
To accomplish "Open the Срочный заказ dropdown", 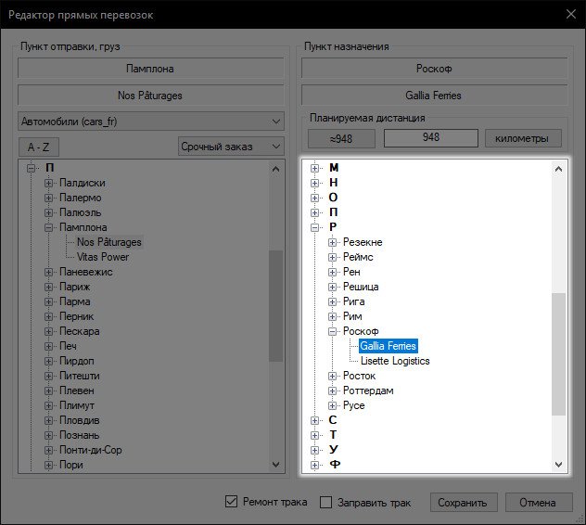I will [231, 147].
